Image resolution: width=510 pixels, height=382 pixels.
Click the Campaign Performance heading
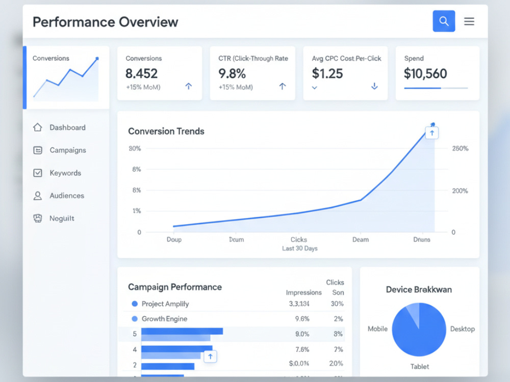[x=175, y=287]
